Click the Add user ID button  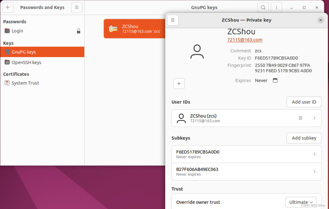click(x=304, y=102)
